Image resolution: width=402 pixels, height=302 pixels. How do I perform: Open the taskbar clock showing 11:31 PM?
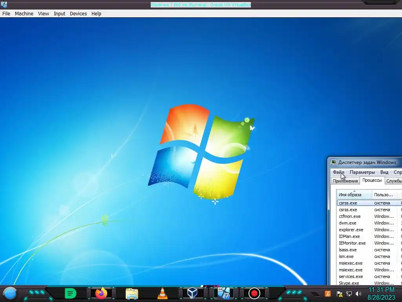pos(381,293)
